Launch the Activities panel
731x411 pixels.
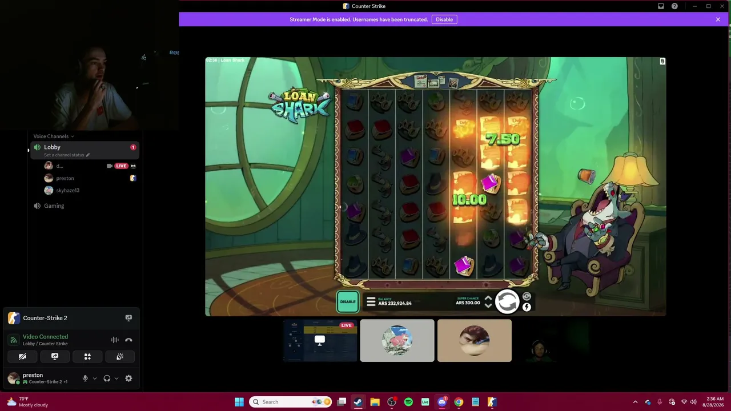(x=87, y=357)
